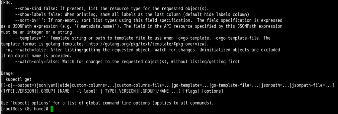Click the custom-columns-file=... option text
Viewport: 338px width, 114px height.
point(144,85)
